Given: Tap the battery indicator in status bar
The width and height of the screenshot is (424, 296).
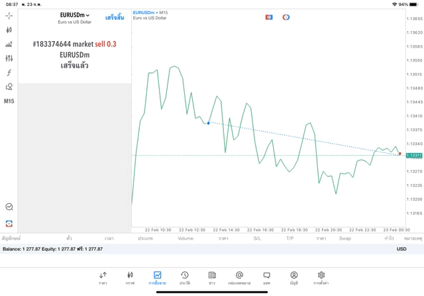Looking at the screenshot, I should (413, 5).
